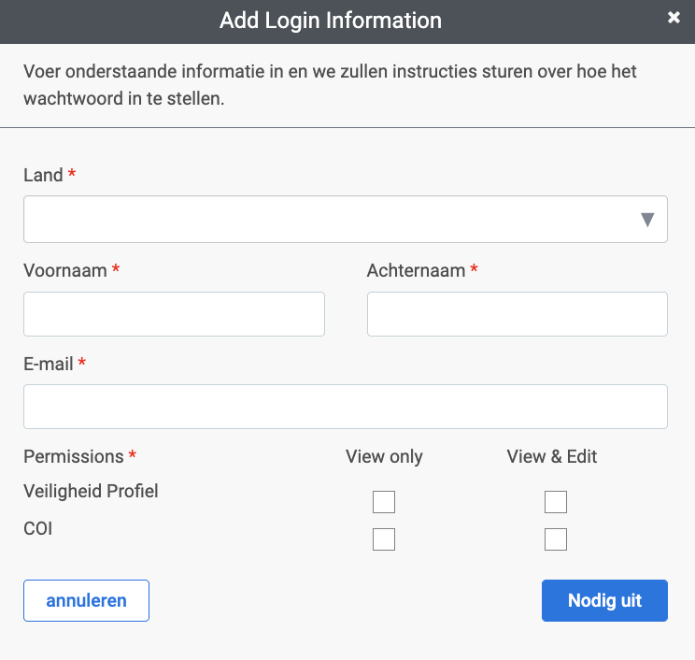Select the View & Edit column header
695x660 pixels.
click(552, 457)
